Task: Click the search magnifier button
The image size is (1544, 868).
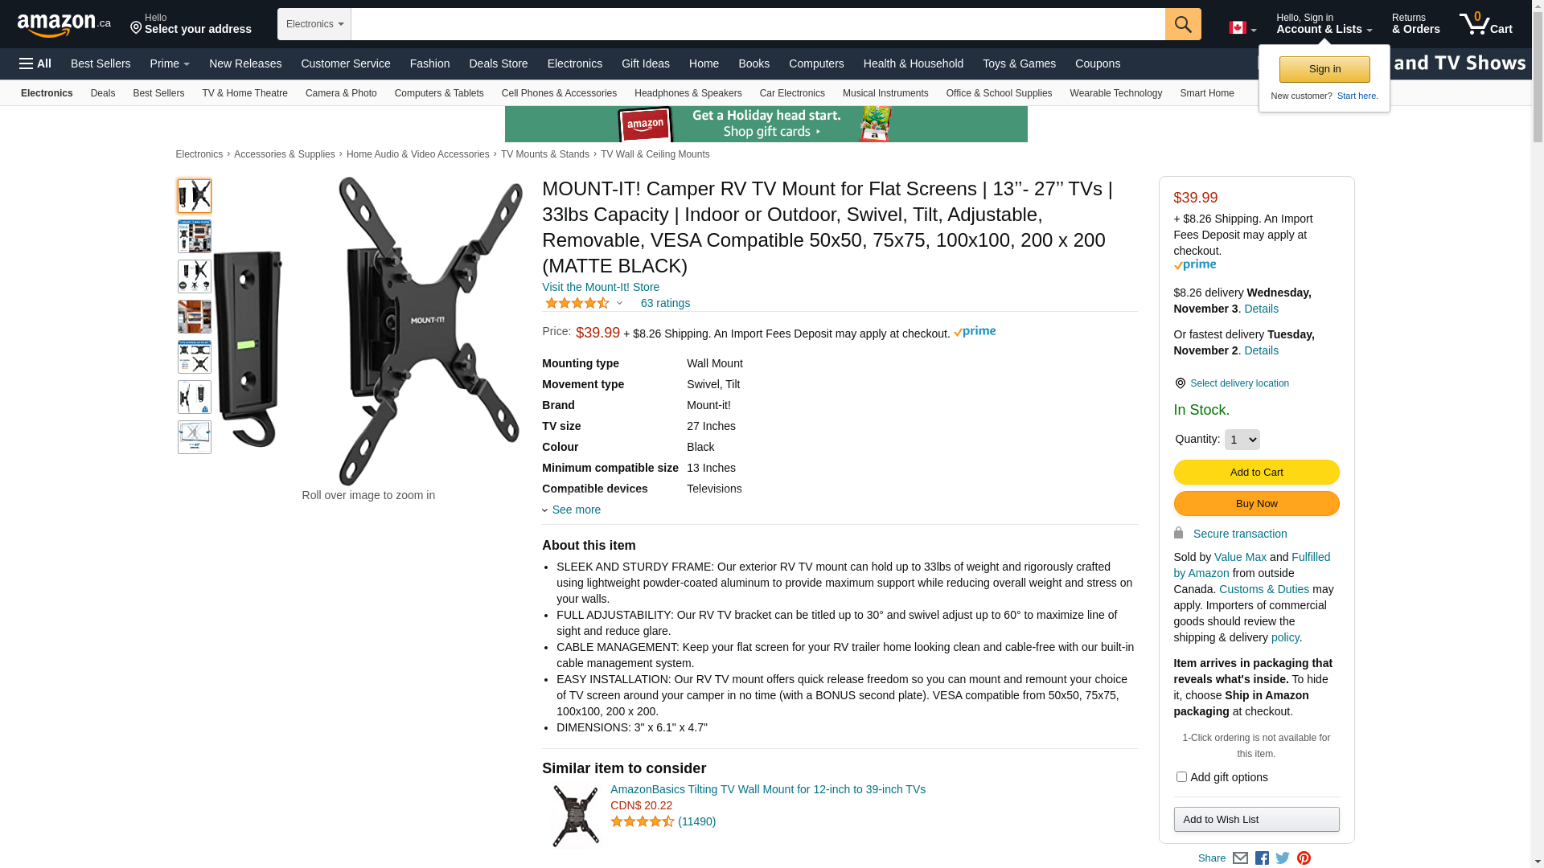Action: click(1182, 24)
